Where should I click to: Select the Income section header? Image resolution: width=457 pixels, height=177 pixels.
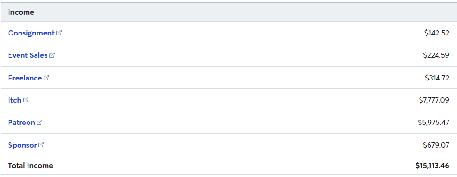coord(21,12)
